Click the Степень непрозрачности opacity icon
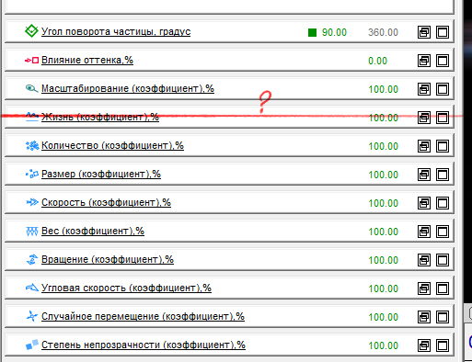This screenshot has width=472, height=362. click(x=32, y=345)
